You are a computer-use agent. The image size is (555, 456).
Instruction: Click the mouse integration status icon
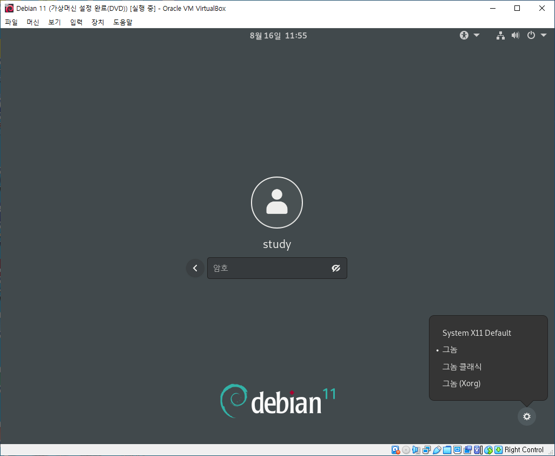[488, 450]
